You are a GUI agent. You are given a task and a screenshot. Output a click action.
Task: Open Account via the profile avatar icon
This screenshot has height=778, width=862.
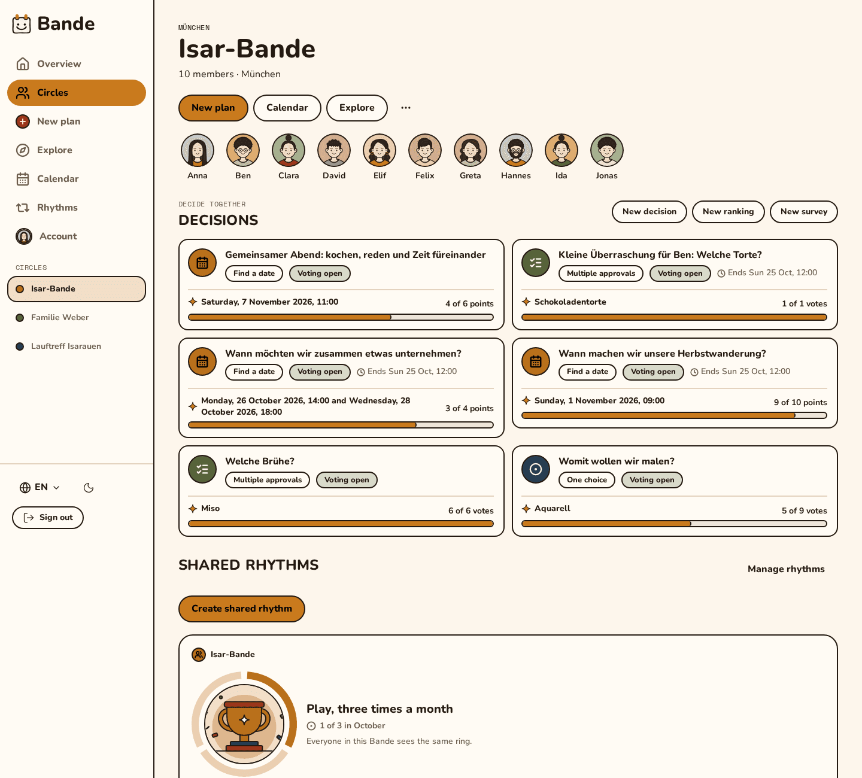click(x=24, y=236)
